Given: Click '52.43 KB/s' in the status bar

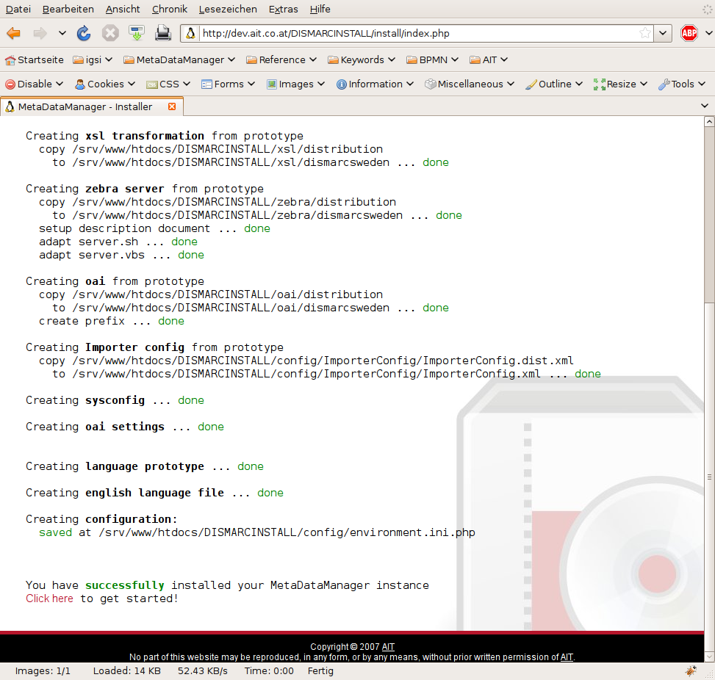Looking at the screenshot, I should (x=203, y=671).
